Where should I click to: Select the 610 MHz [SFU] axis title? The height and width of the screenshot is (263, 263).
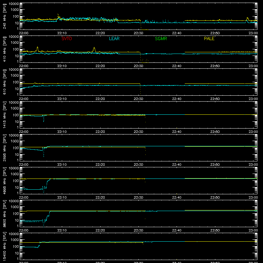(x=5, y=82)
